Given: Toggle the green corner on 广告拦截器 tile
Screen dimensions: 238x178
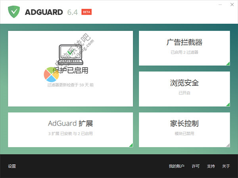Looking at the screenshot, I should point(228,64).
